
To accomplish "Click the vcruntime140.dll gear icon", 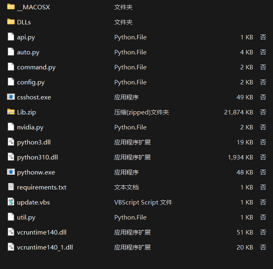I will [11, 232].
